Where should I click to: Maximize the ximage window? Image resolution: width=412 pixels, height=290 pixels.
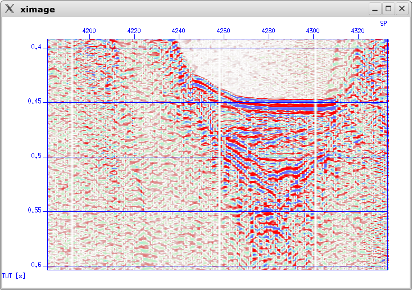click(x=388, y=8)
